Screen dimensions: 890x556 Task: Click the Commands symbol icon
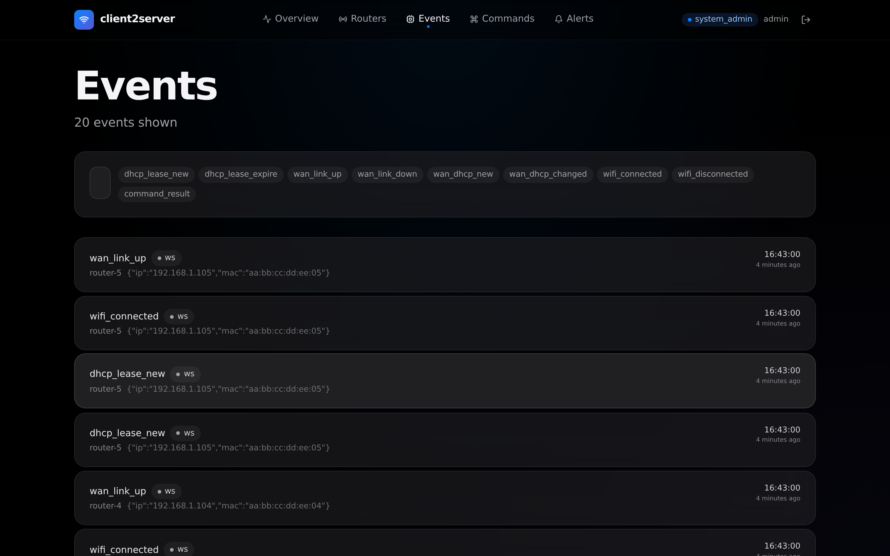click(474, 19)
